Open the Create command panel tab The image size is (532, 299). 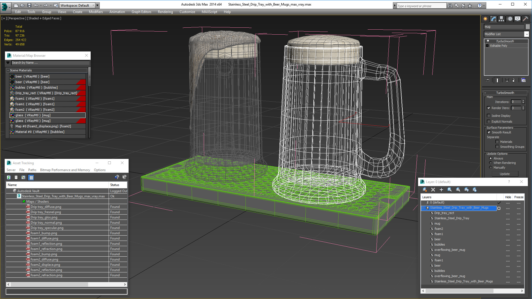click(485, 19)
